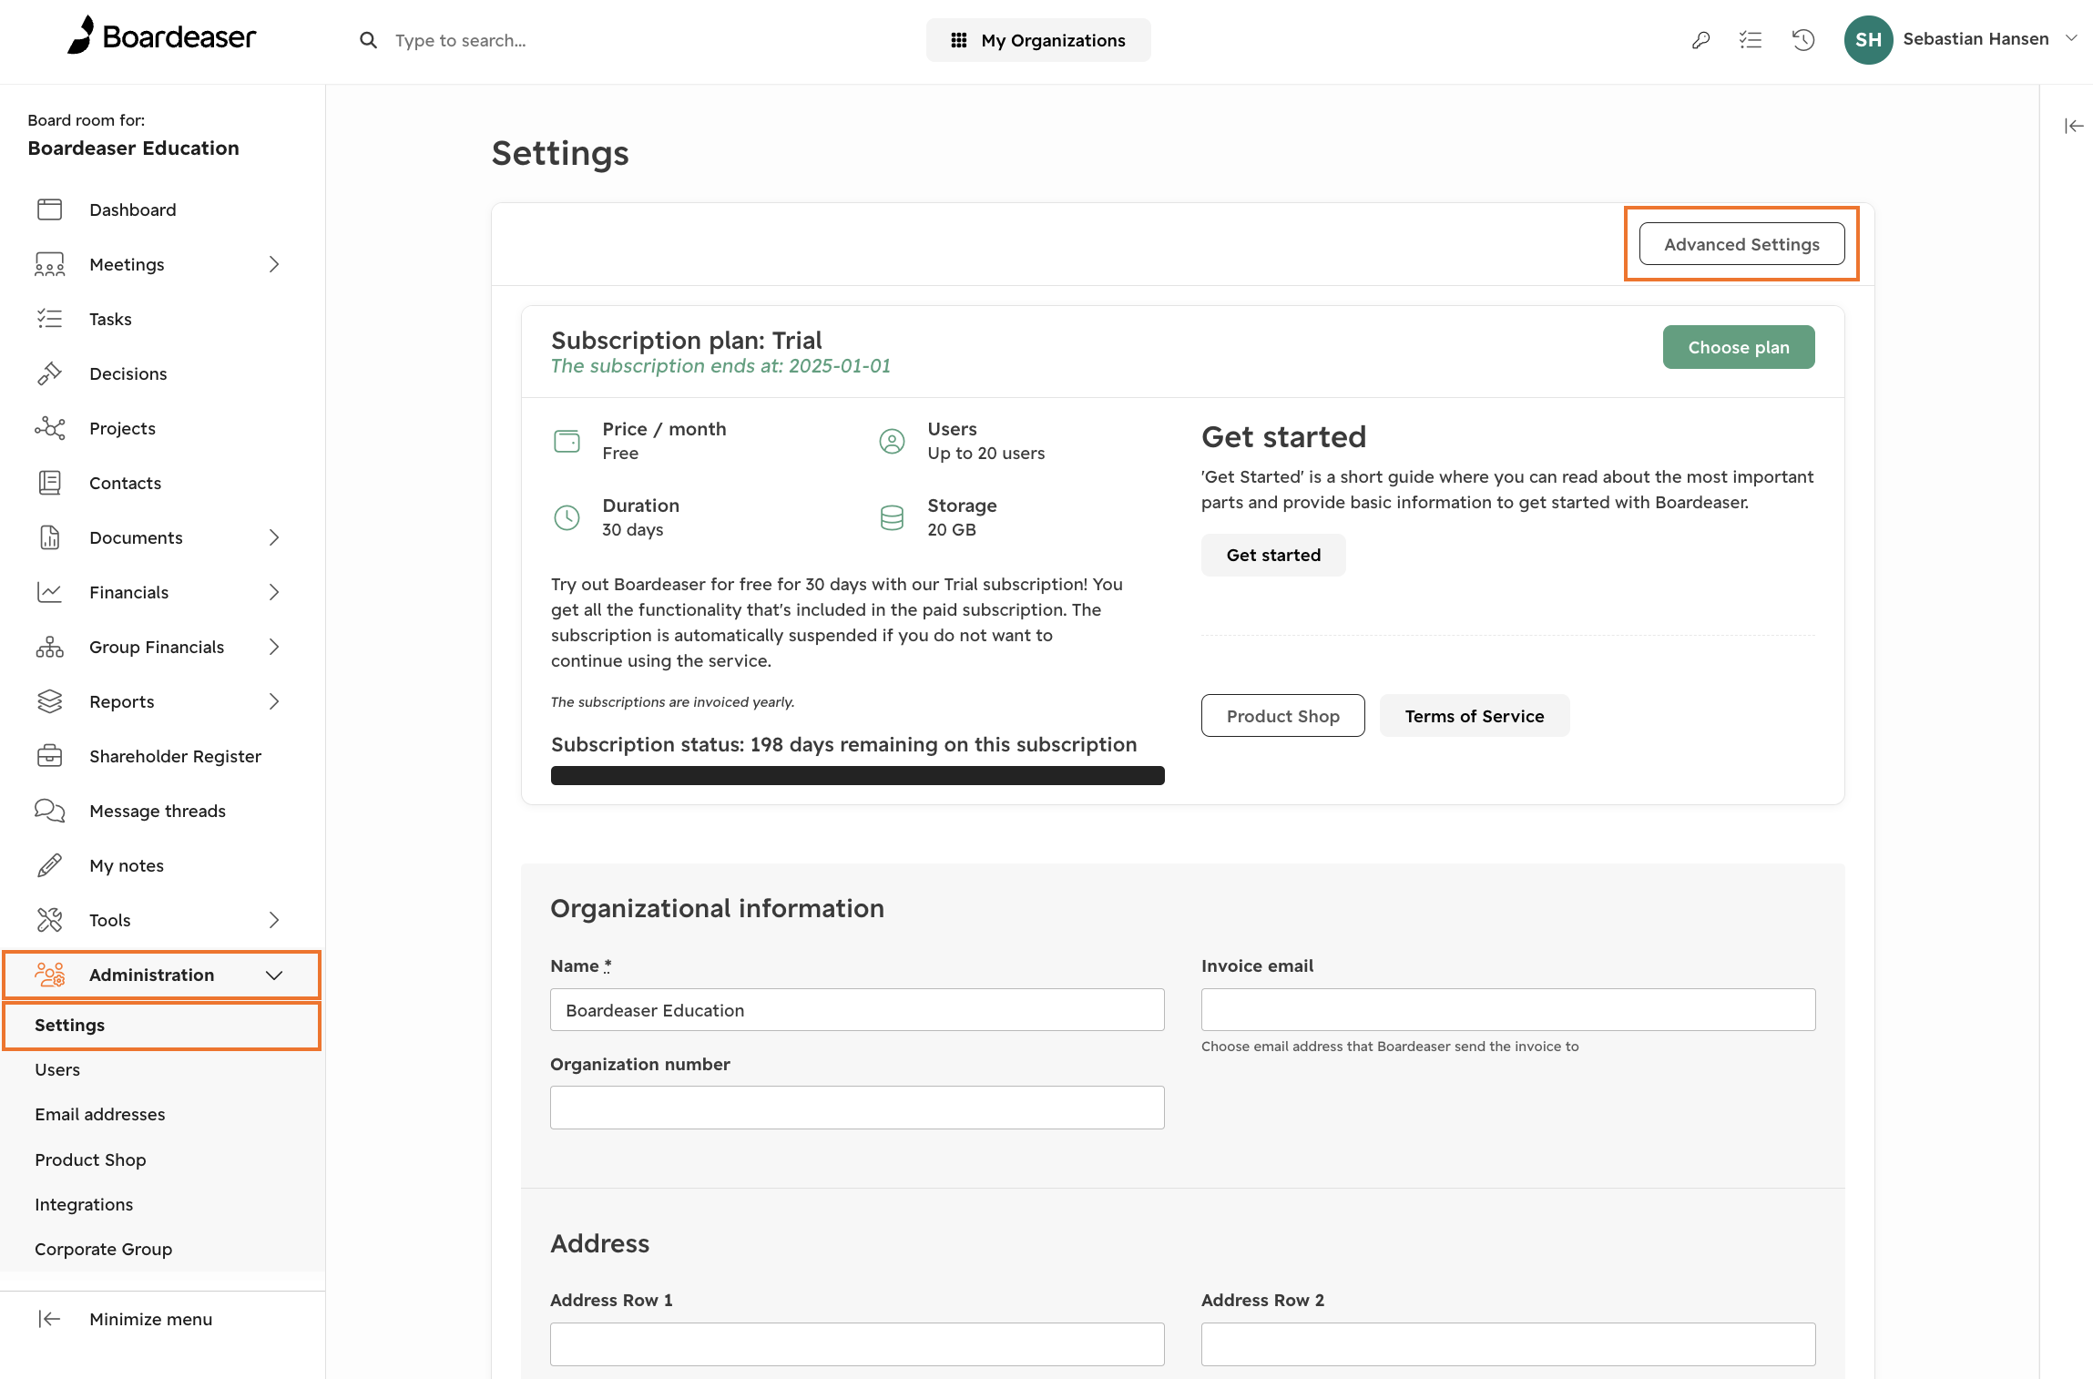The image size is (2093, 1379).
Task: Click the Documents file icon
Action: click(49, 537)
